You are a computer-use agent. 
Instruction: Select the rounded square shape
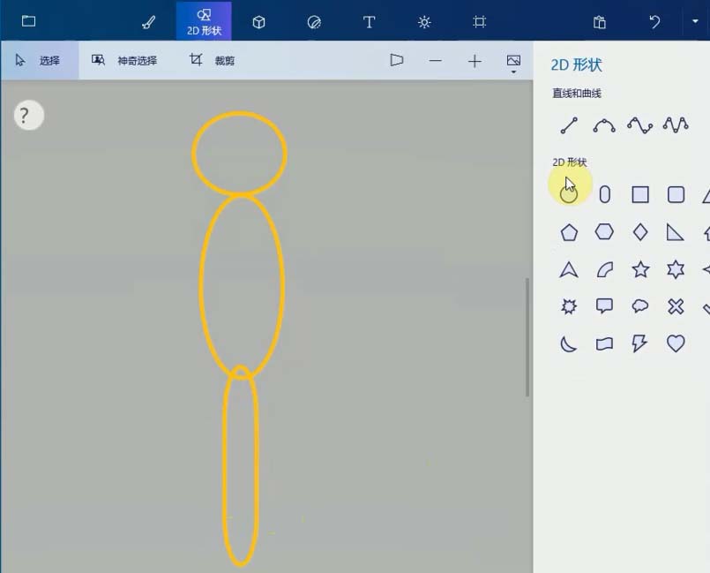coord(676,195)
